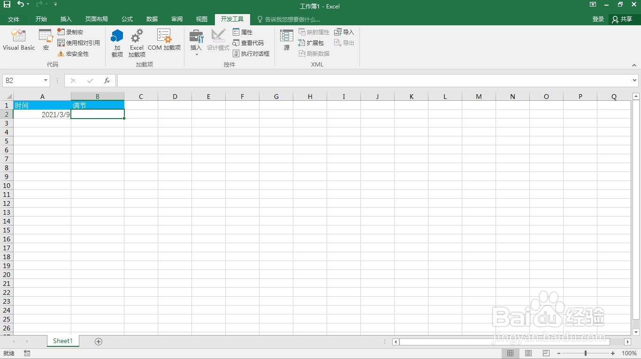
Task: Click XML Import (导入)
Action: pos(344,32)
